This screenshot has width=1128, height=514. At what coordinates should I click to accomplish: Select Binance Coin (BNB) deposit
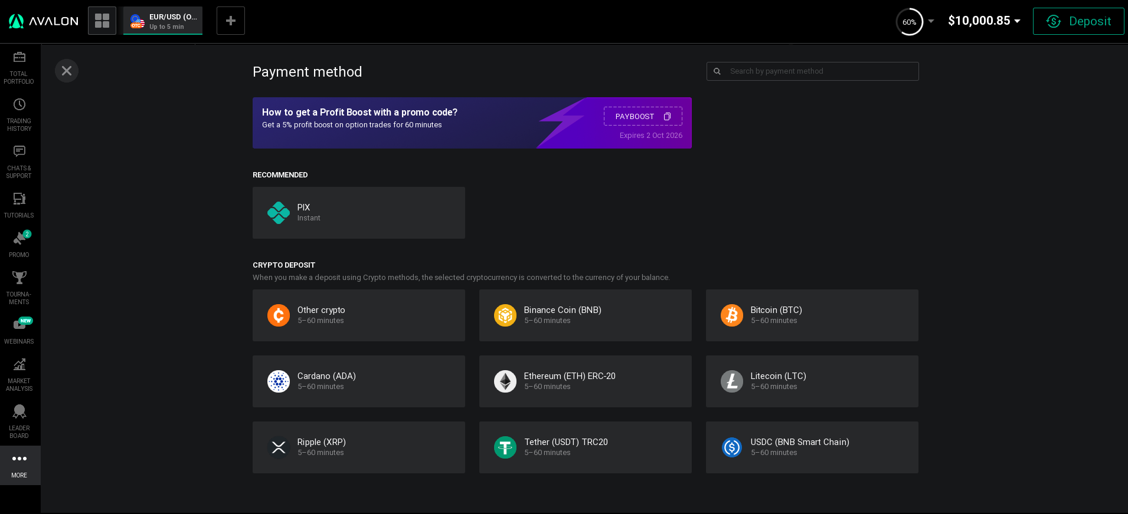point(586,315)
